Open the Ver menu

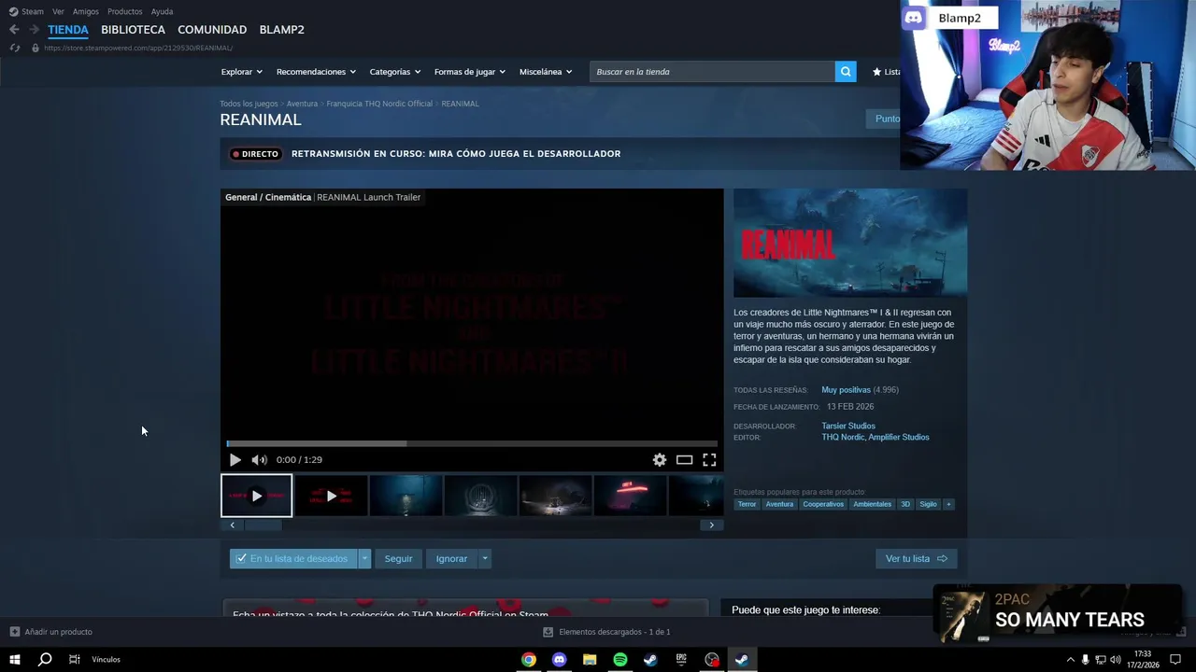[58, 11]
